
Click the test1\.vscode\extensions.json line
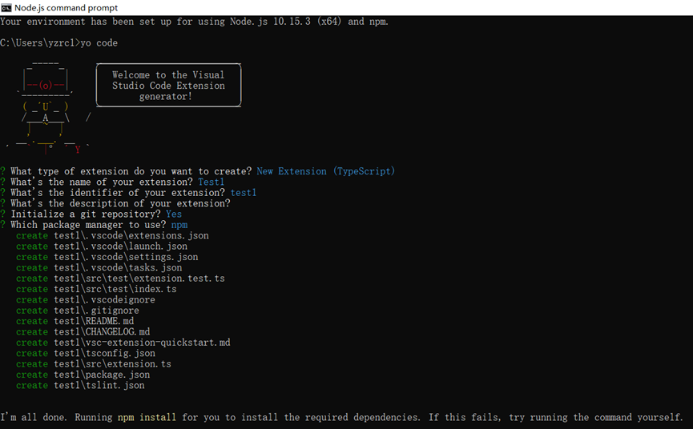131,236
